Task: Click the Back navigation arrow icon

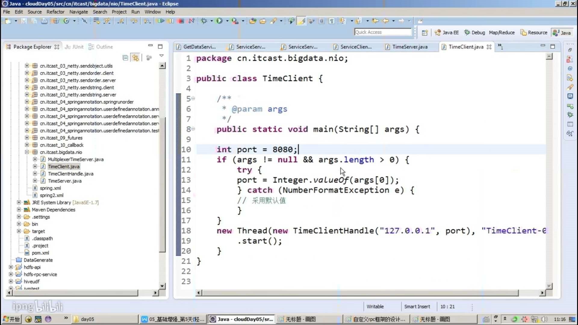Action: coord(386,21)
